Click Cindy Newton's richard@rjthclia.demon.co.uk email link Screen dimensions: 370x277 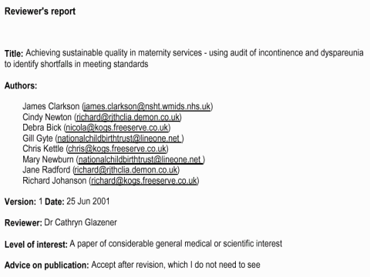point(128,117)
